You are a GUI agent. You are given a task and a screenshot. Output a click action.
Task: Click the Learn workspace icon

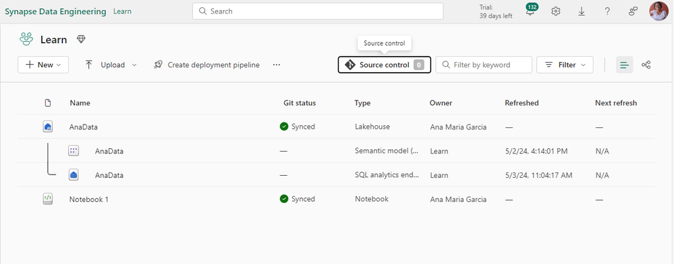[x=26, y=40]
